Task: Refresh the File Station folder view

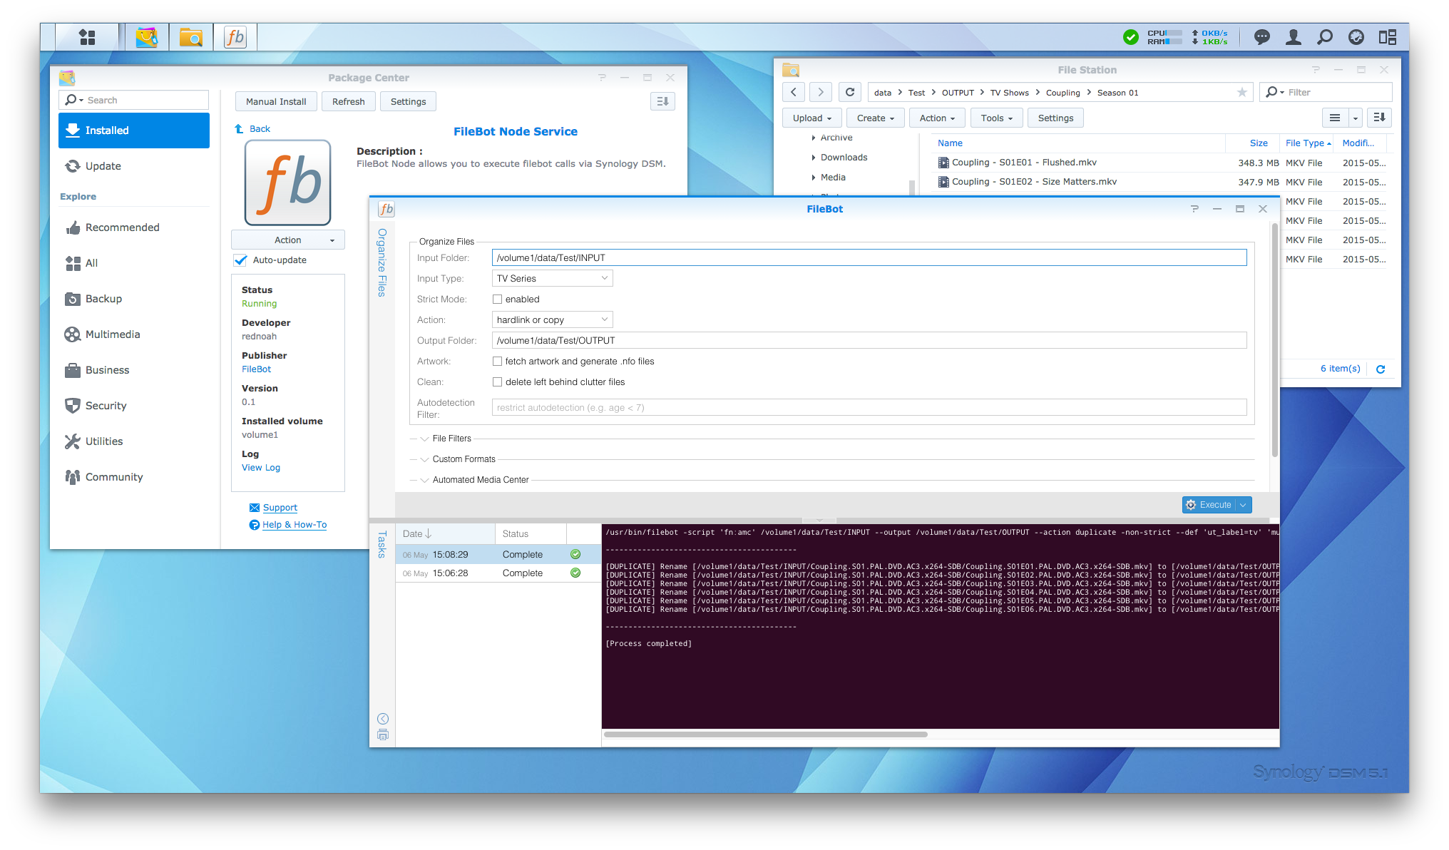Action: click(x=850, y=92)
